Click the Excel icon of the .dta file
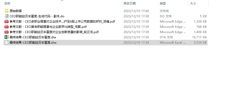 pyautogui.click(x=7, y=37)
